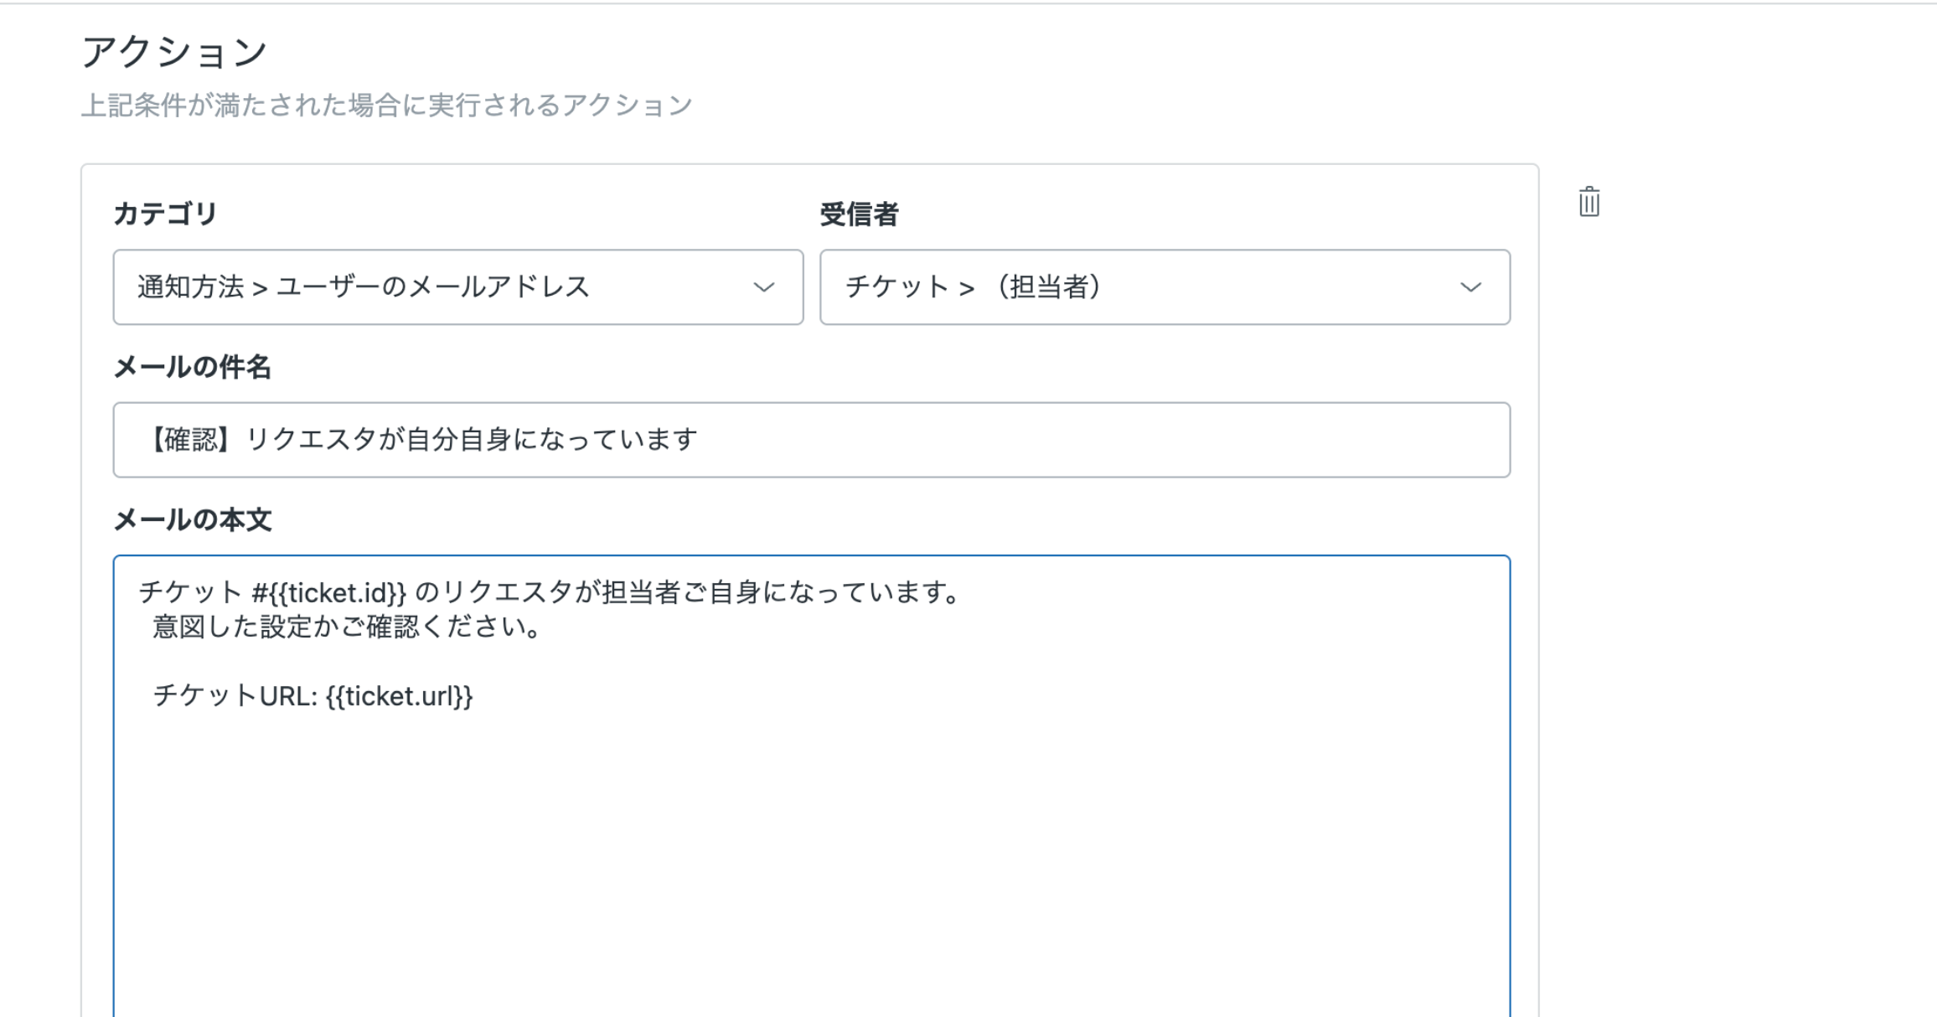Click the chevron on the 通知方法 dropdown

[x=763, y=287]
